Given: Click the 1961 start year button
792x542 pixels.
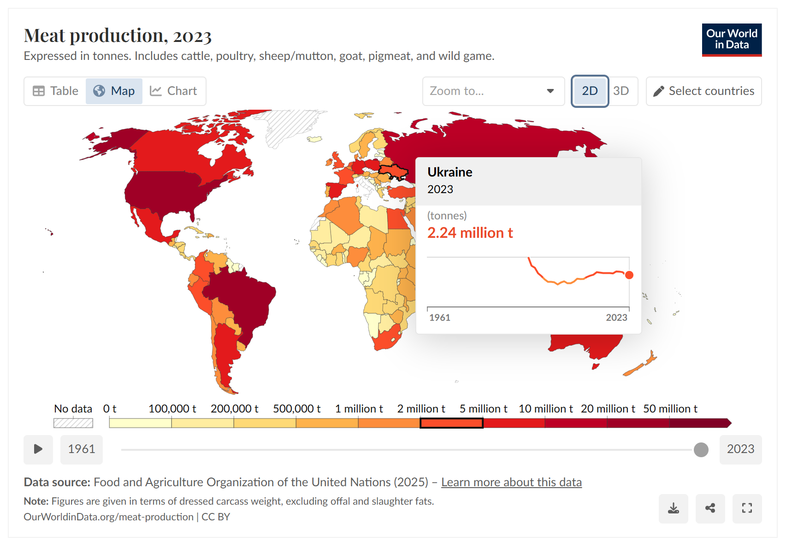Looking at the screenshot, I should point(82,449).
